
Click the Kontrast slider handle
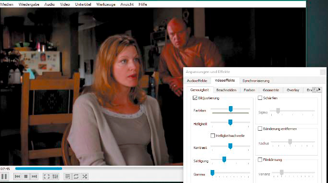pyautogui.click(x=230, y=146)
